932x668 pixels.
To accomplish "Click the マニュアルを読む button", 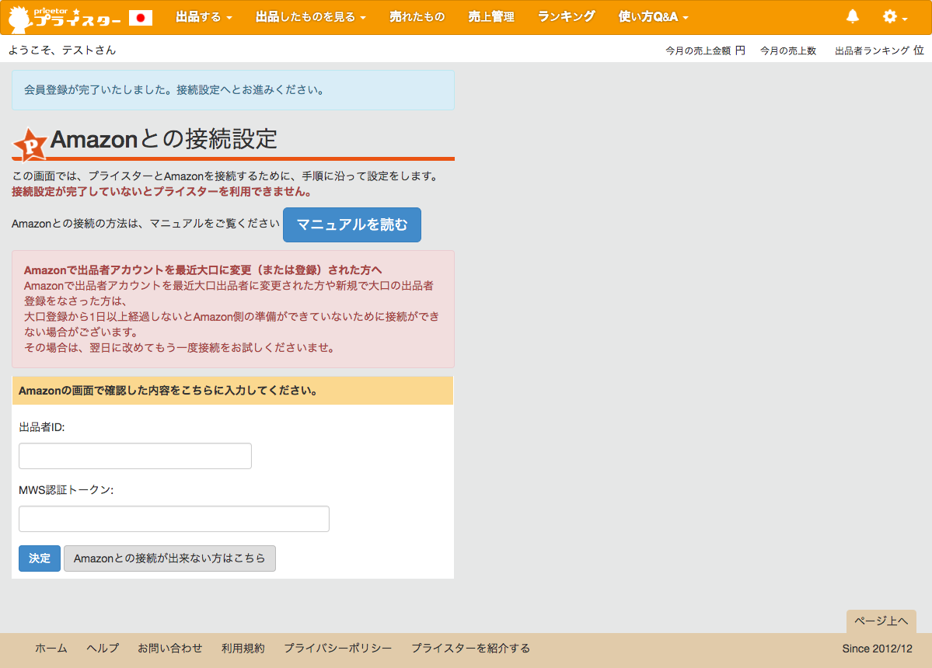I will coord(352,224).
